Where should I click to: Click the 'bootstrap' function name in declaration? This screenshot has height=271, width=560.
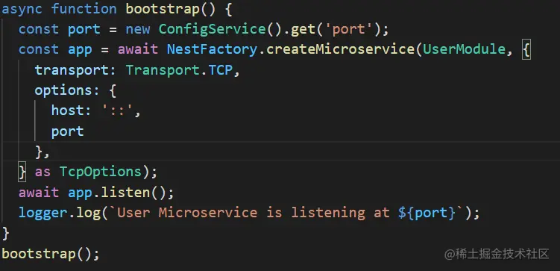point(163,9)
